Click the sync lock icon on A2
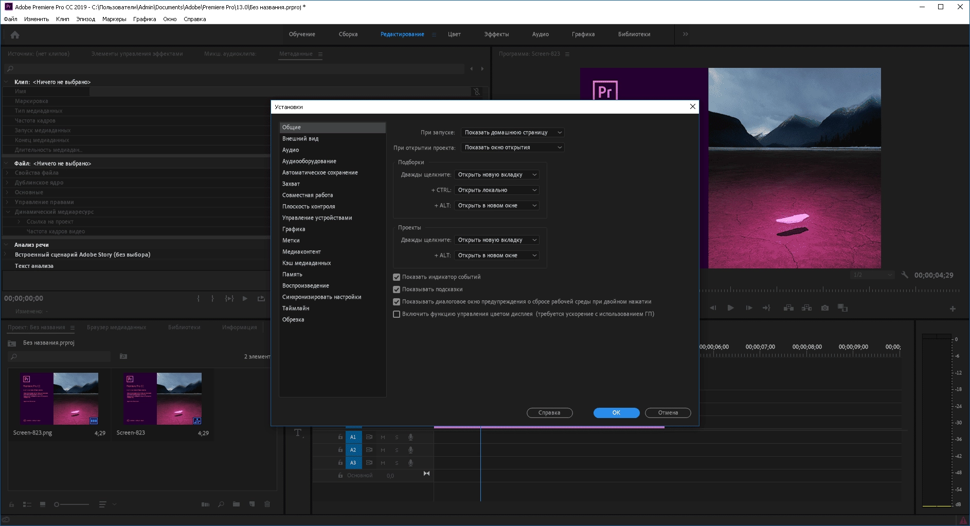Viewport: 970px width, 526px height. [369, 450]
